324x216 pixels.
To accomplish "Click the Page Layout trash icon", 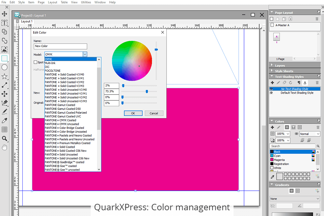I will [x=317, y=19].
